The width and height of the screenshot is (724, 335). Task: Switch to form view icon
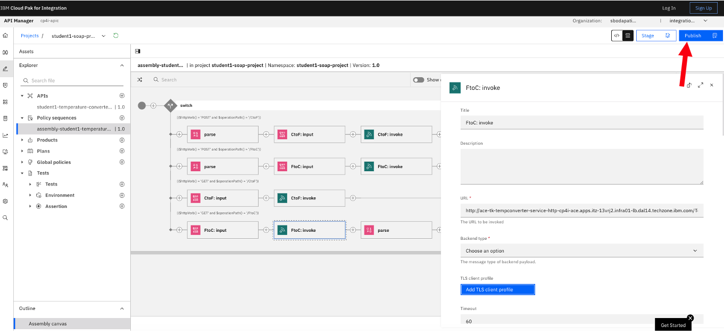click(628, 36)
